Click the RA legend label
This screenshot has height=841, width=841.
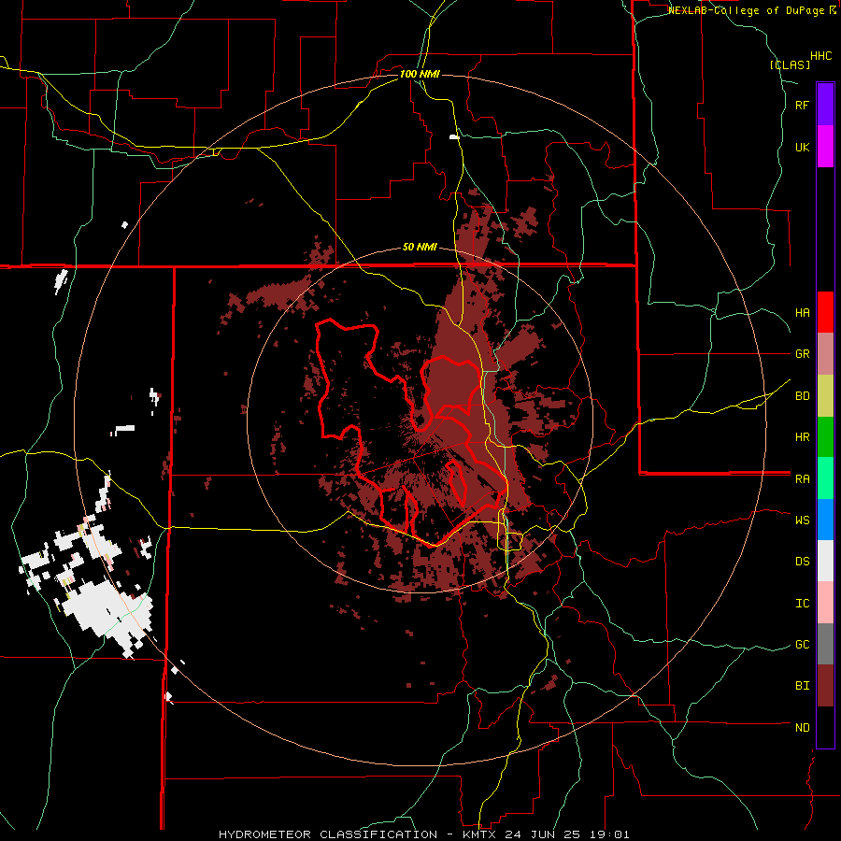pos(802,479)
